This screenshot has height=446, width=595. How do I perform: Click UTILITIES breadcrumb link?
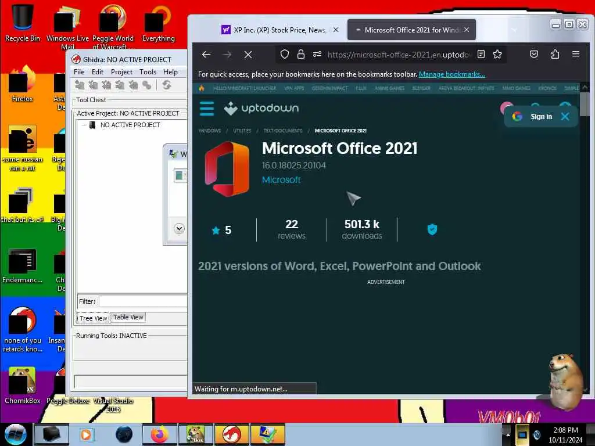(x=242, y=131)
